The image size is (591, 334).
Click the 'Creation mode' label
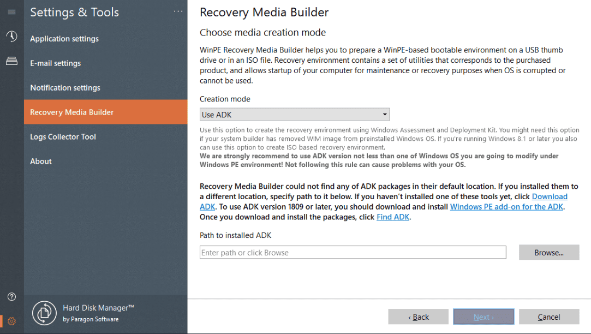225,99
